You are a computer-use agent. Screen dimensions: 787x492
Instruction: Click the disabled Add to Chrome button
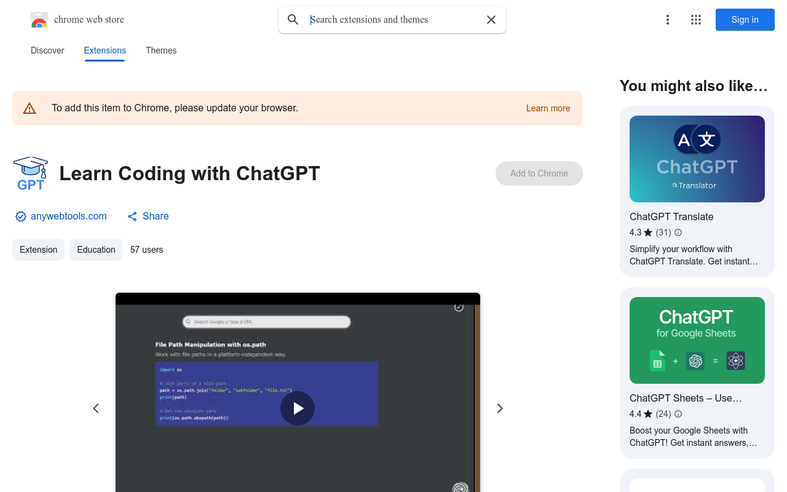539,173
